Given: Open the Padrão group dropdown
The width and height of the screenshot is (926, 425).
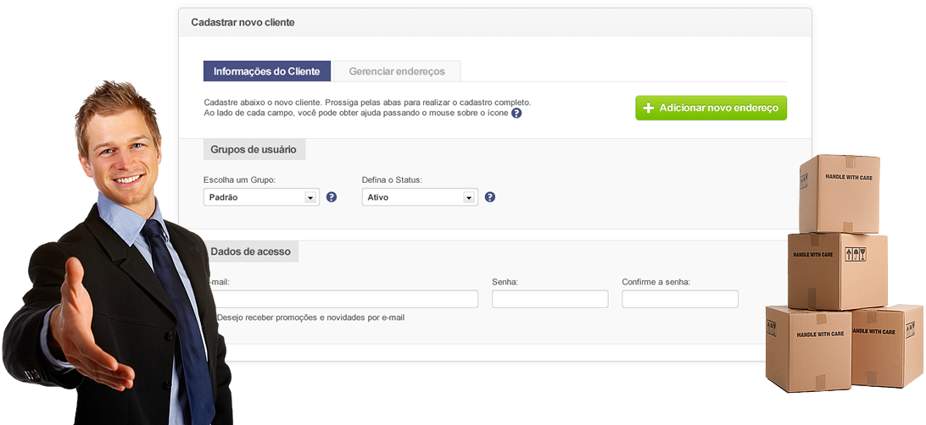Looking at the screenshot, I should tap(261, 197).
